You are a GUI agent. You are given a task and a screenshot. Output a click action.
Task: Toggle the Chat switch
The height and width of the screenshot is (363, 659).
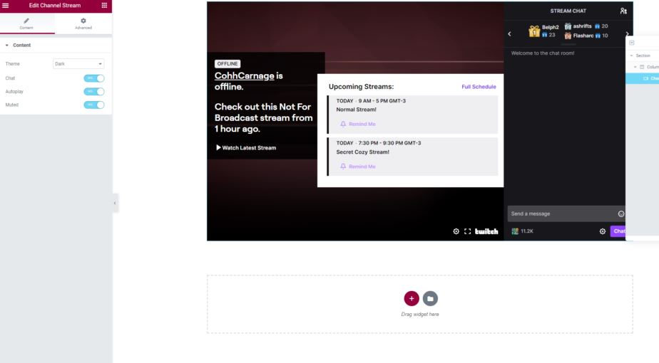click(x=94, y=78)
